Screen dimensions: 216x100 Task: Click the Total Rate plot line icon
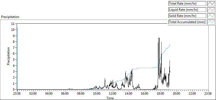(211, 3)
